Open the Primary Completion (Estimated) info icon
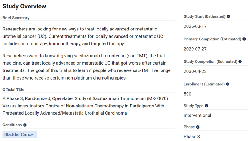 [x=244, y=39]
